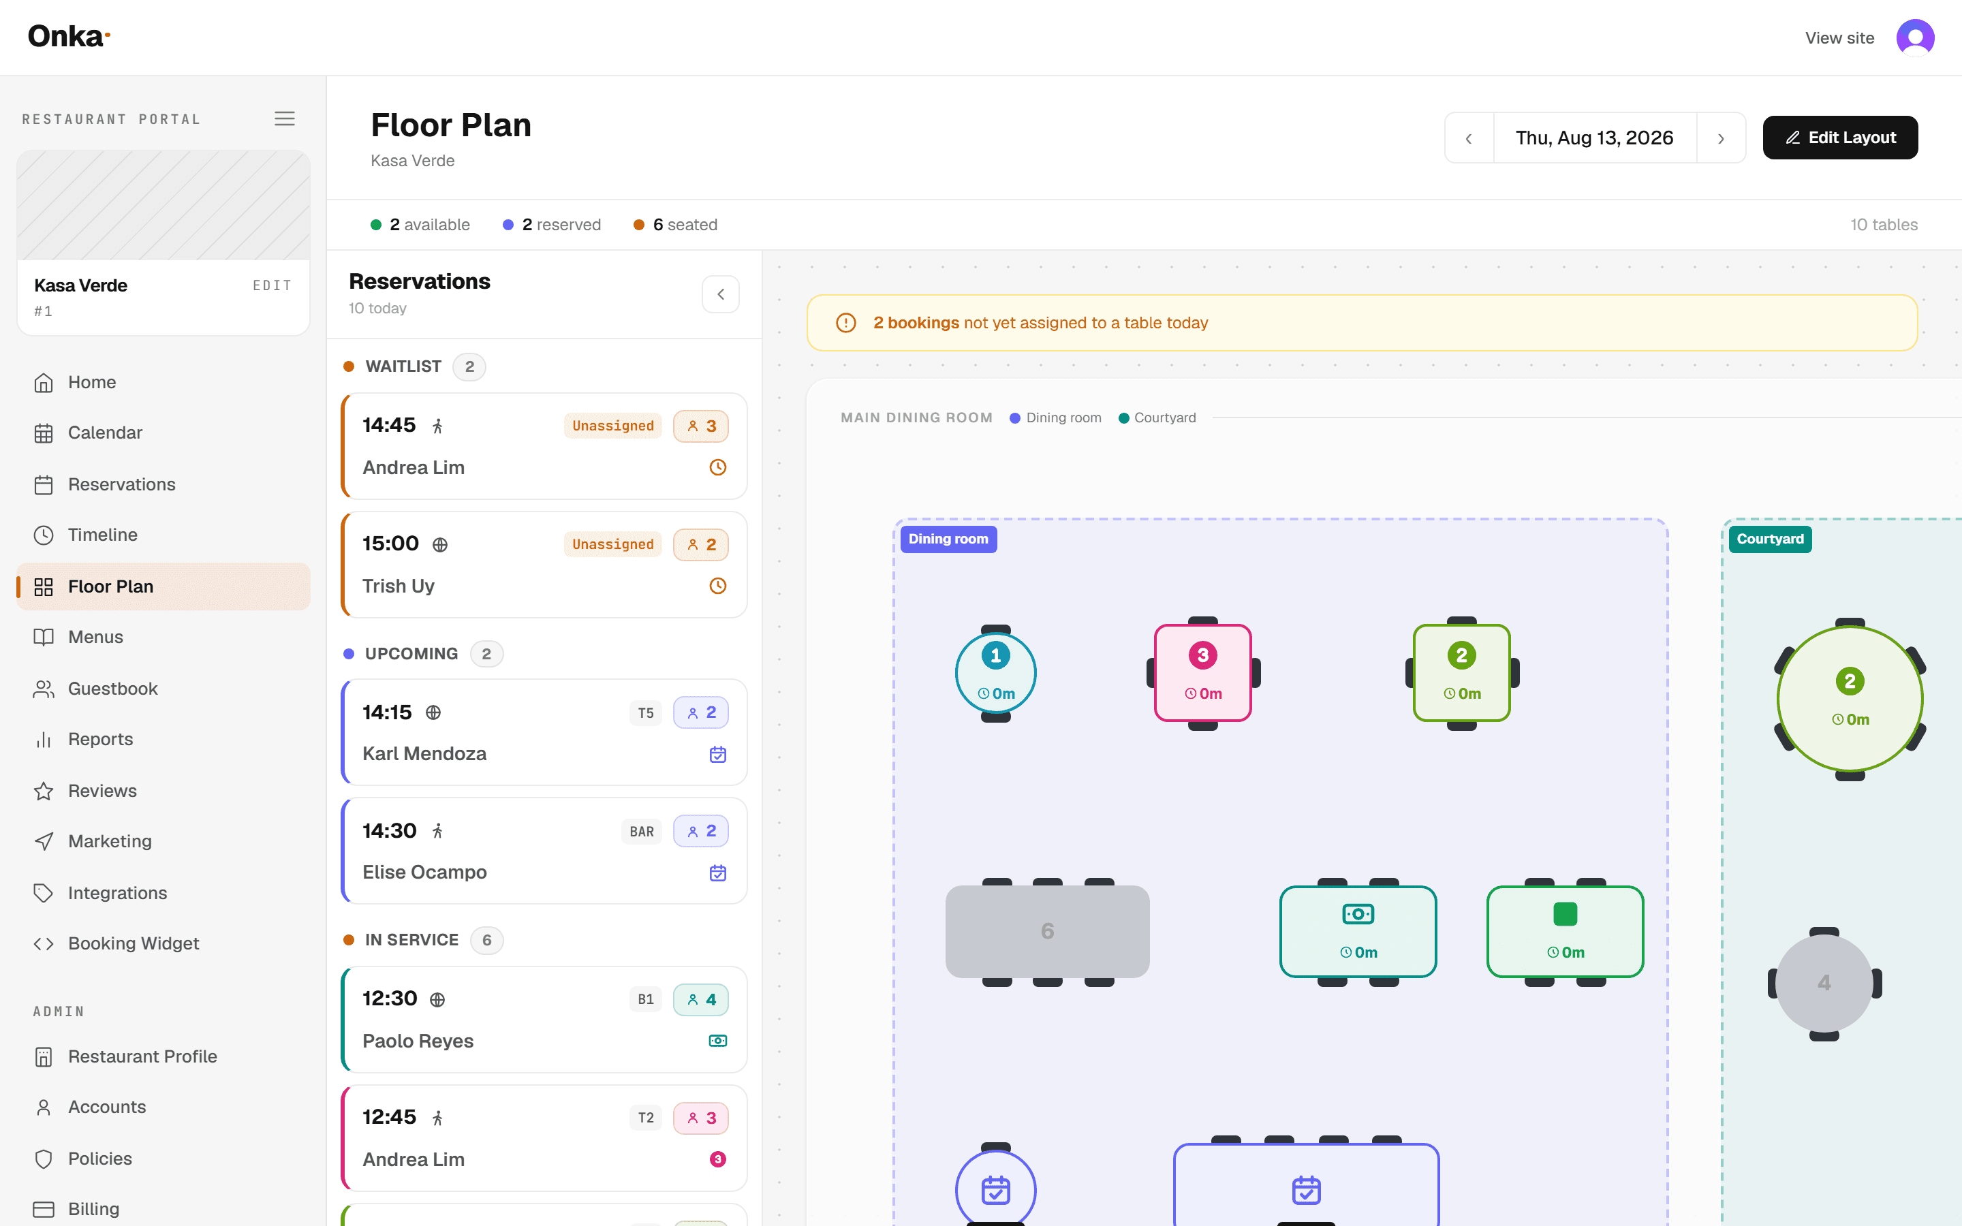The height and width of the screenshot is (1226, 1962).
Task: Open Billing admin page
Action: [163, 1209]
